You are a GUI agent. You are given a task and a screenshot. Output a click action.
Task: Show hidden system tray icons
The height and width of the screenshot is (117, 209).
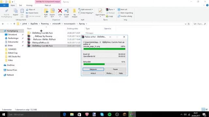coord(181,114)
